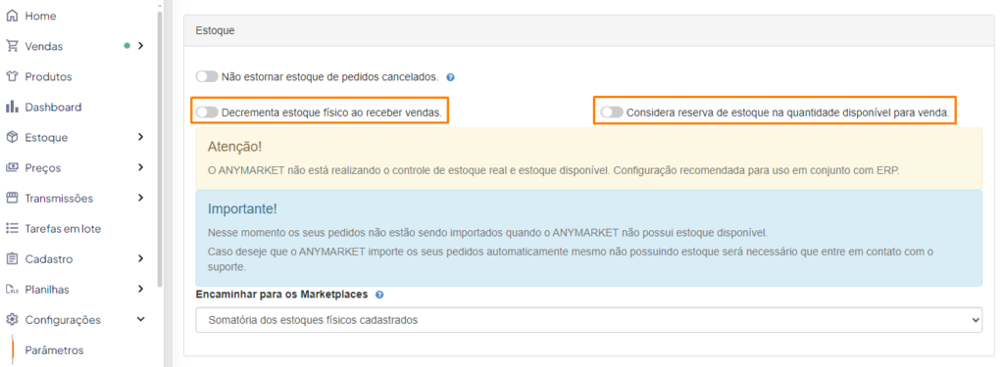
Task: Click the Dashboard bar chart icon
Action: pyautogui.click(x=12, y=107)
